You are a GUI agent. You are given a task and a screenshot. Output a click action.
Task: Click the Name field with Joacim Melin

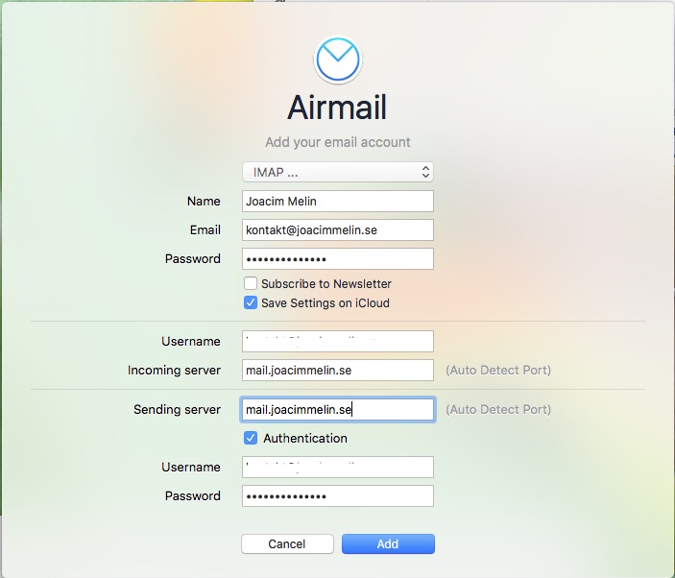(x=338, y=201)
